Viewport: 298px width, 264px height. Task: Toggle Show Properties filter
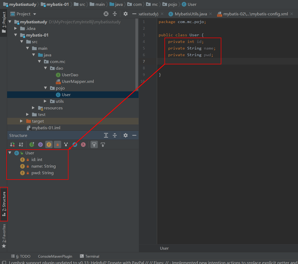tap(40, 145)
